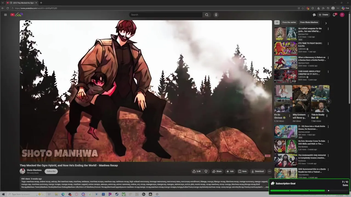
Task: Open Copilot Chat in the browser toolbar
Action: pyautogui.click(x=345, y=8)
